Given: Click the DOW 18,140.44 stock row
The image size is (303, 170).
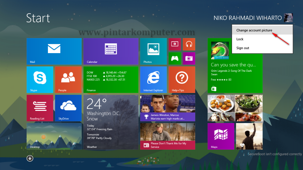Looking at the screenshot, I should click(107, 73).
